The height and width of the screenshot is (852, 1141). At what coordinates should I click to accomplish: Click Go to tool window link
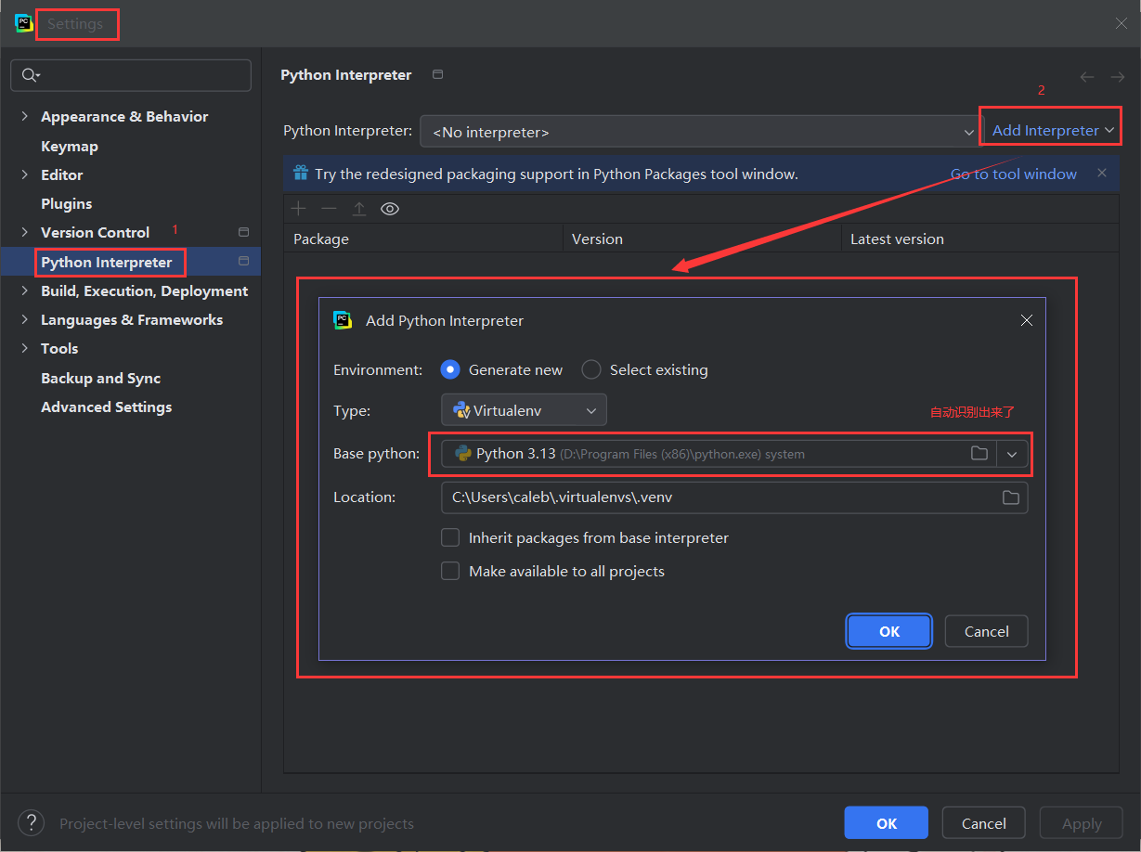pos(1014,174)
